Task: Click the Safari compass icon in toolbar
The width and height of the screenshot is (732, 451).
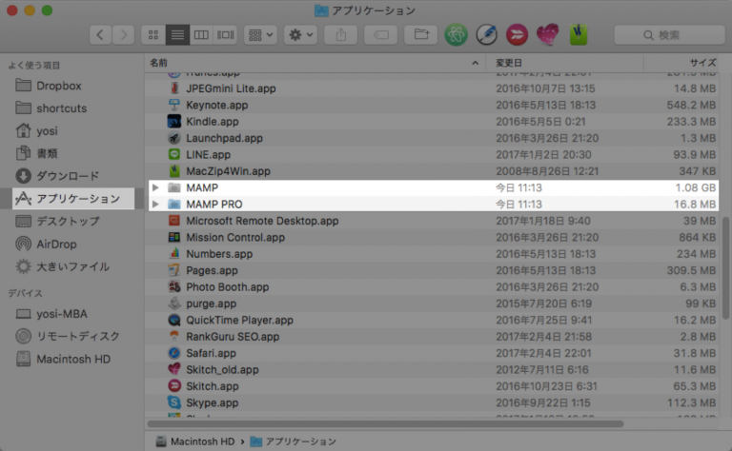Action: (x=486, y=34)
